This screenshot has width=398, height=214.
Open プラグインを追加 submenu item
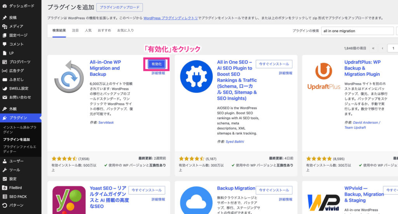click(16, 139)
